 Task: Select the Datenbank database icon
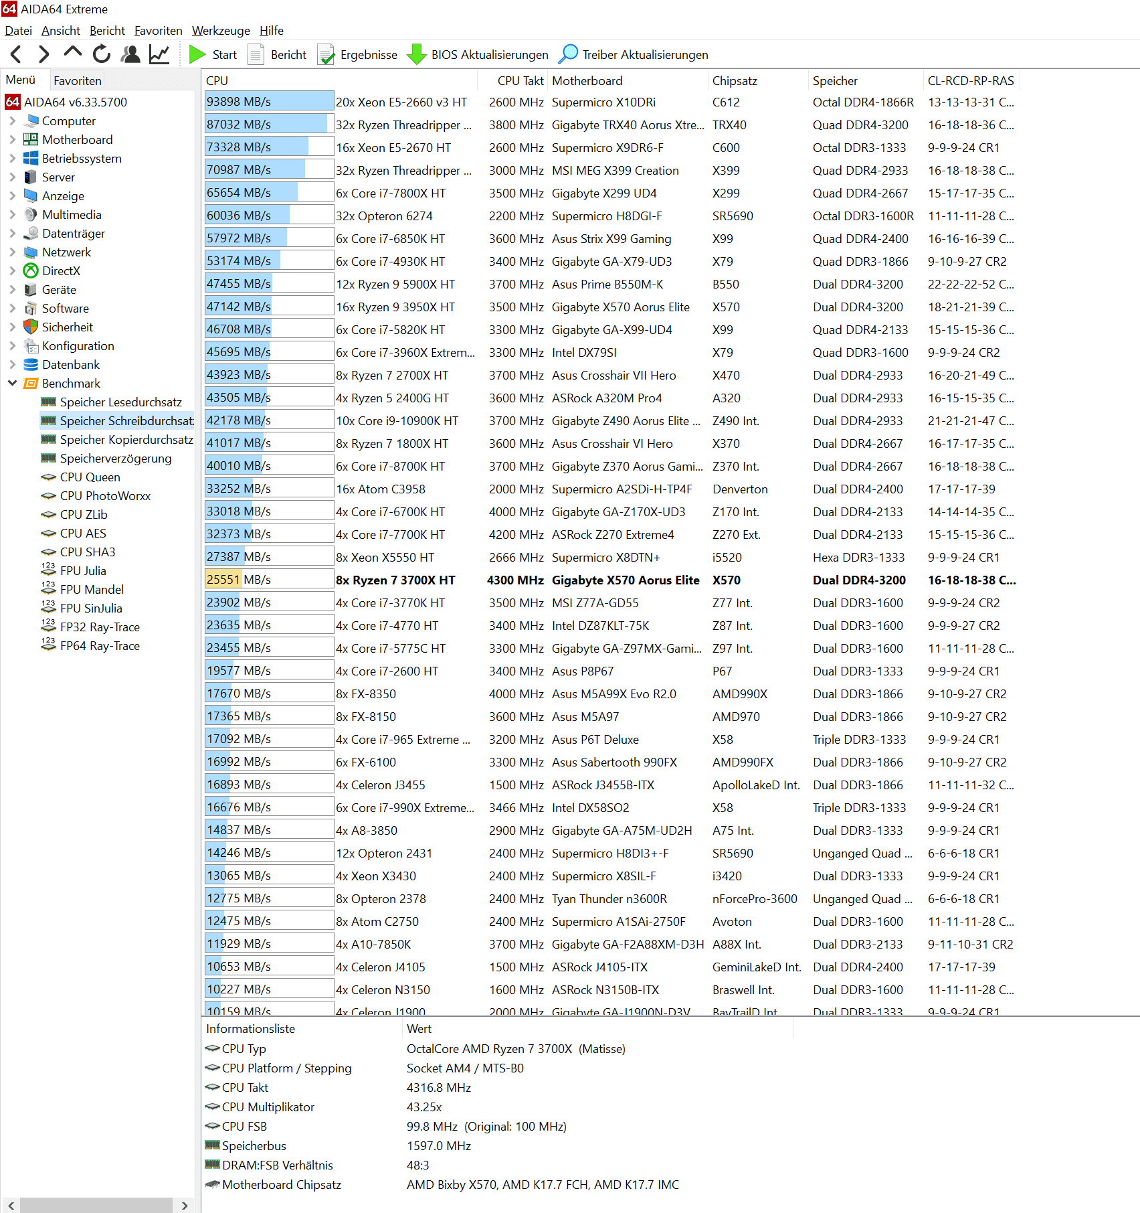click(31, 365)
